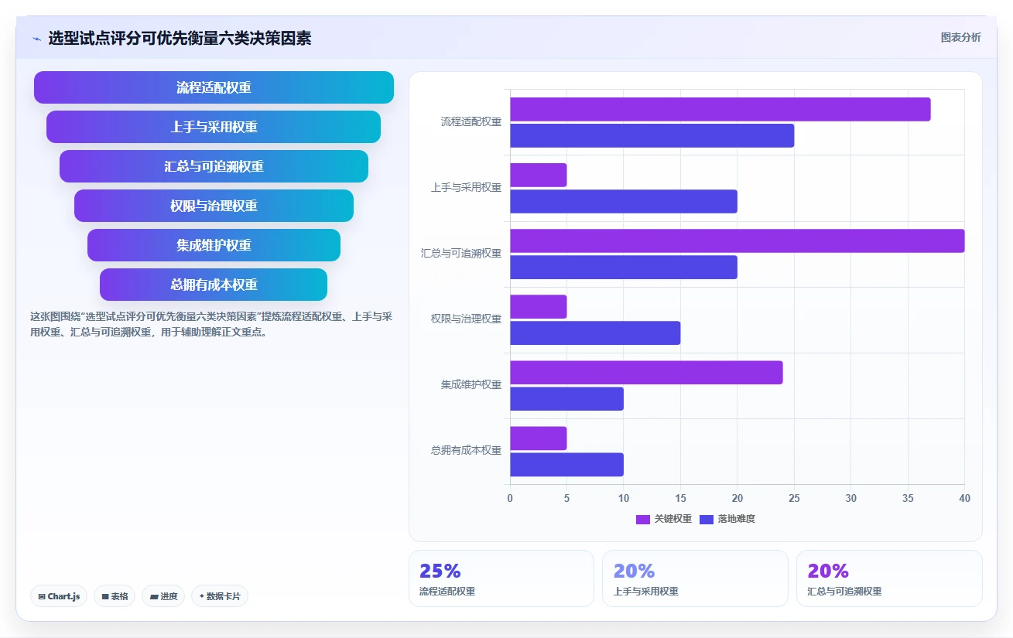The height and width of the screenshot is (638, 1013).
Task: Click the 权限与治理权重 y-axis label
Action: [x=467, y=319]
